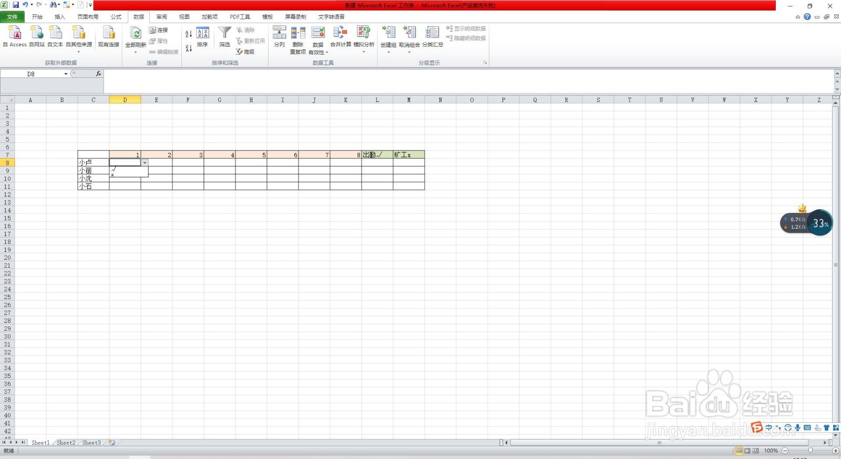Sort descending with the Z-to-A icon
The height and width of the screenshot is (459, 841).
(x=188, y=48)
